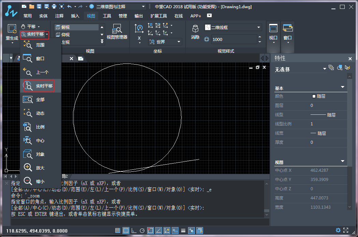The image size is (358, 237).
Task: Select 实时平移 from the open zoom menu
Action: click(x=39, y=86)
